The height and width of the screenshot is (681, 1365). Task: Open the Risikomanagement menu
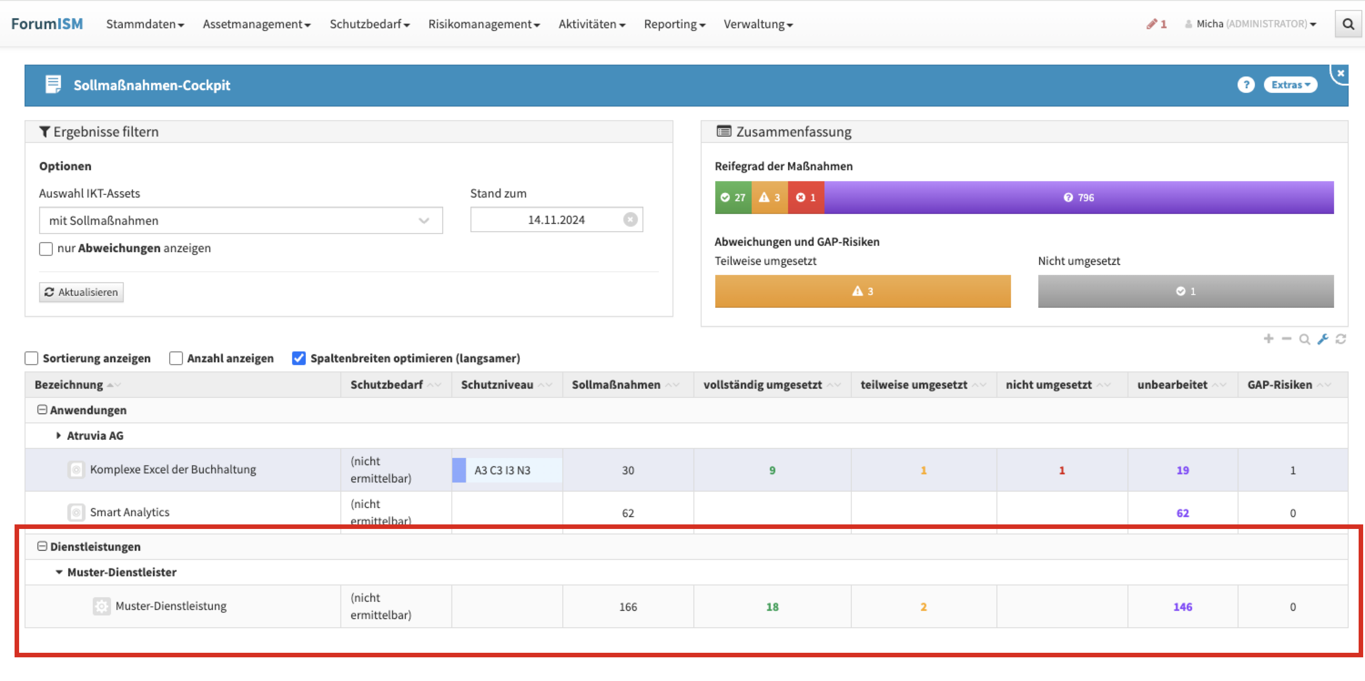coord(483,25)
